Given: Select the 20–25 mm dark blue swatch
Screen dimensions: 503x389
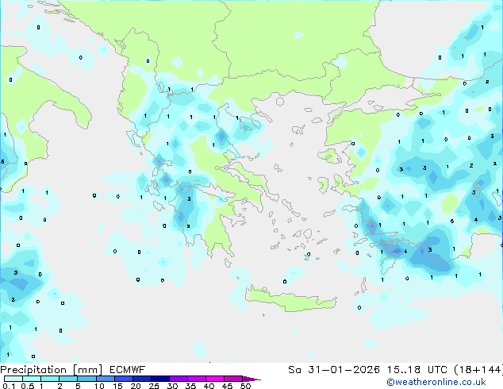Looking at the screenshot, I should (x=141, y=379).
